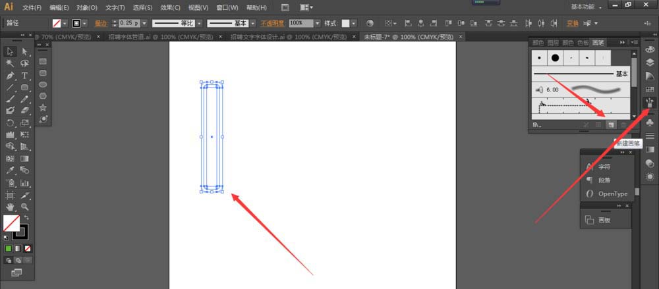Choose the Hand tool
This screenshot has width=659, height=289.
[x=10, y=207]
